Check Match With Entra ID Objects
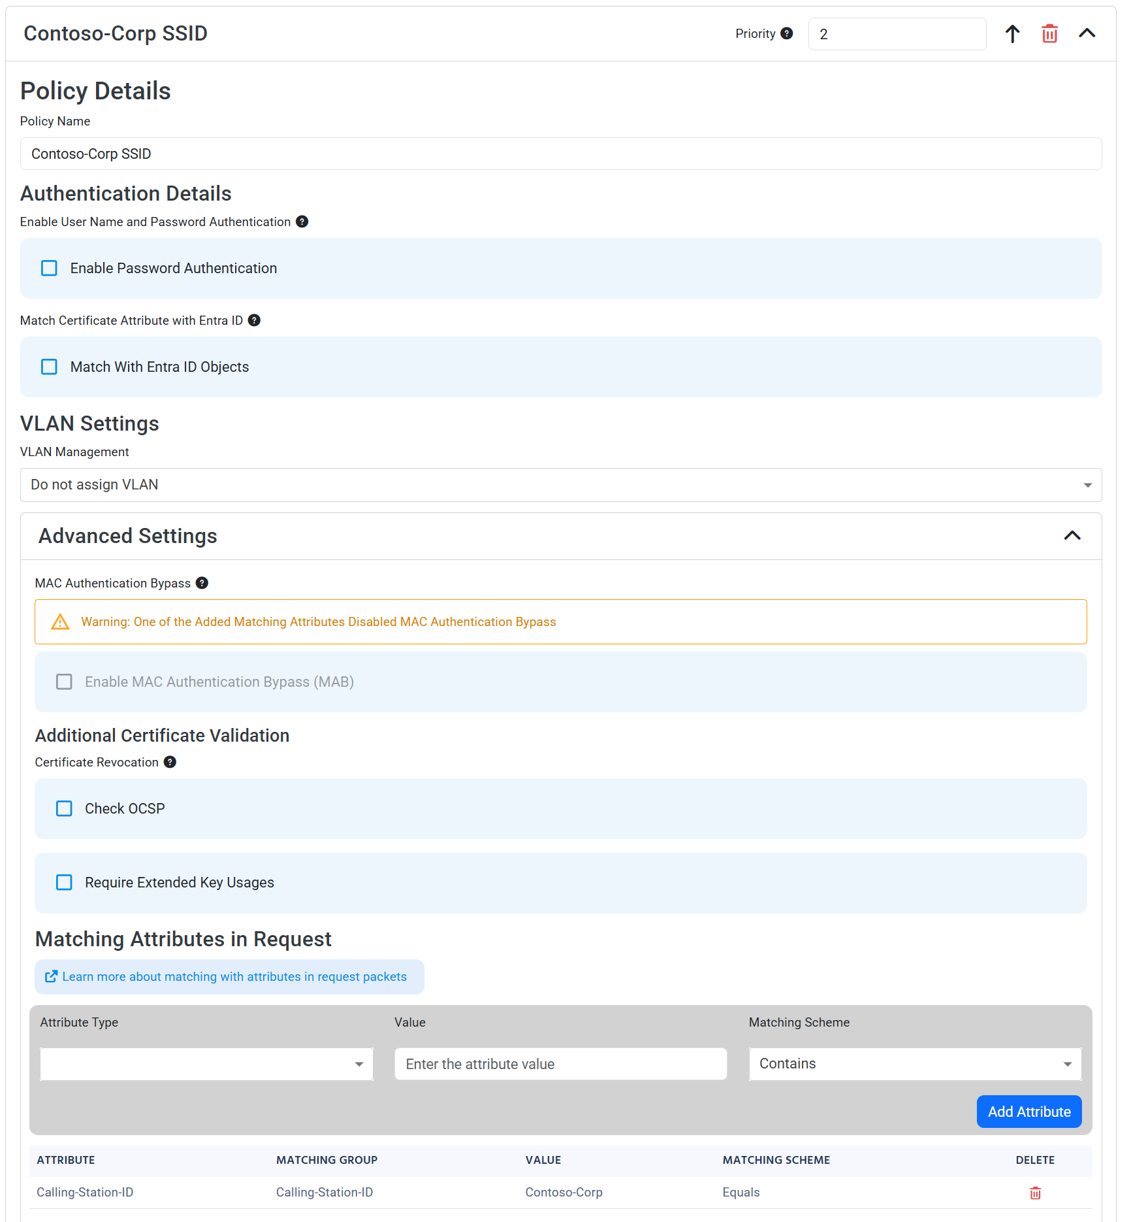Image resolution: width=1131 pixels, height=1222 pixels. tap(49, 367)
